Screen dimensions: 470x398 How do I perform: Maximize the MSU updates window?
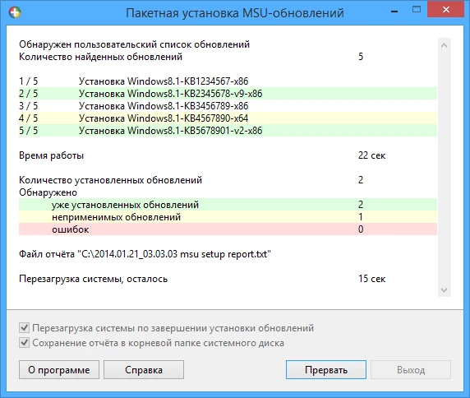tap(417, 10)
